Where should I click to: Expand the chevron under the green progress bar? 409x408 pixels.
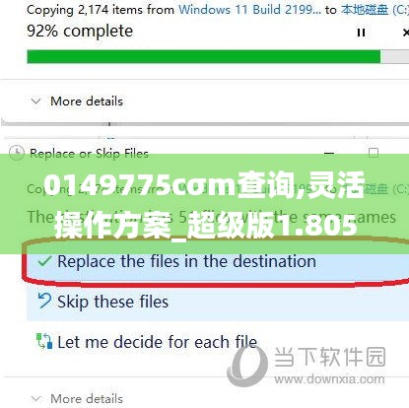(35, 101)
